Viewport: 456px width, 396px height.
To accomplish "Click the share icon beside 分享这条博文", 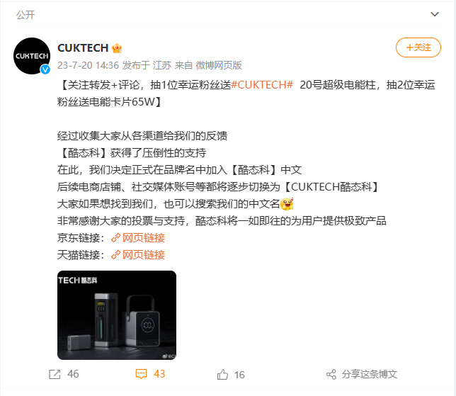I will point(331,374).
